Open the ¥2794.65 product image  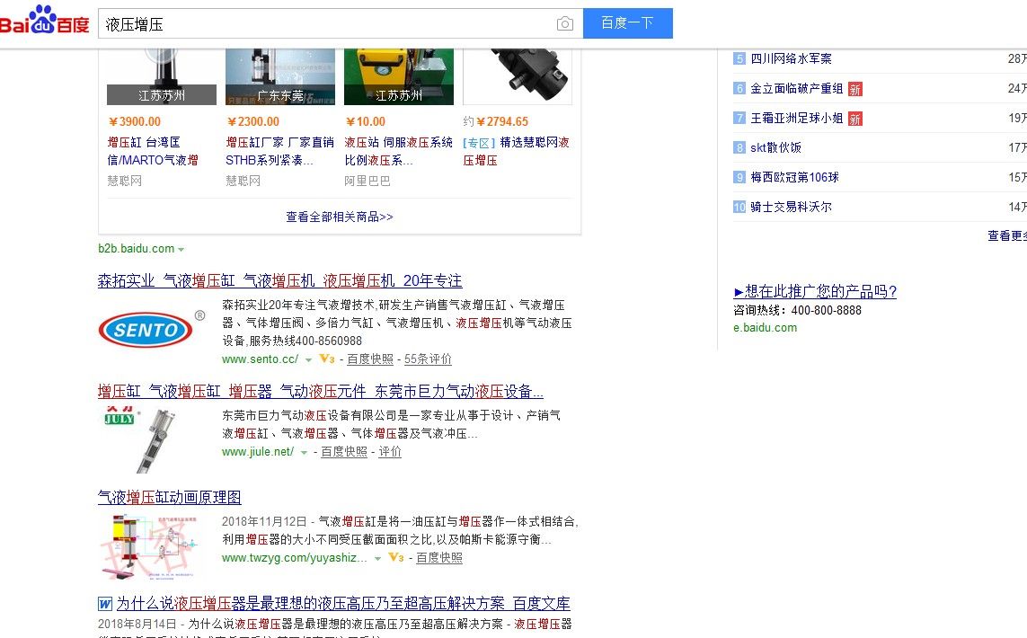[518, 76]
